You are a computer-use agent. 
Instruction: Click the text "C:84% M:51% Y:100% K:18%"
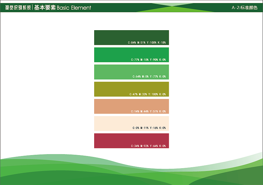(x=147, y=43)
